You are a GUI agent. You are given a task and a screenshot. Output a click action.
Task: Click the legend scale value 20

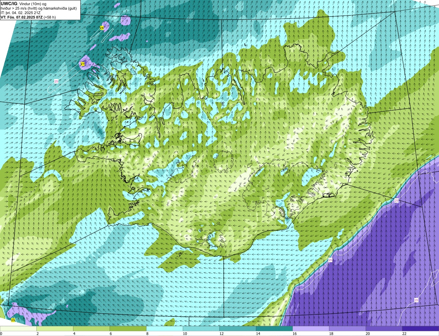click(368, 334)
